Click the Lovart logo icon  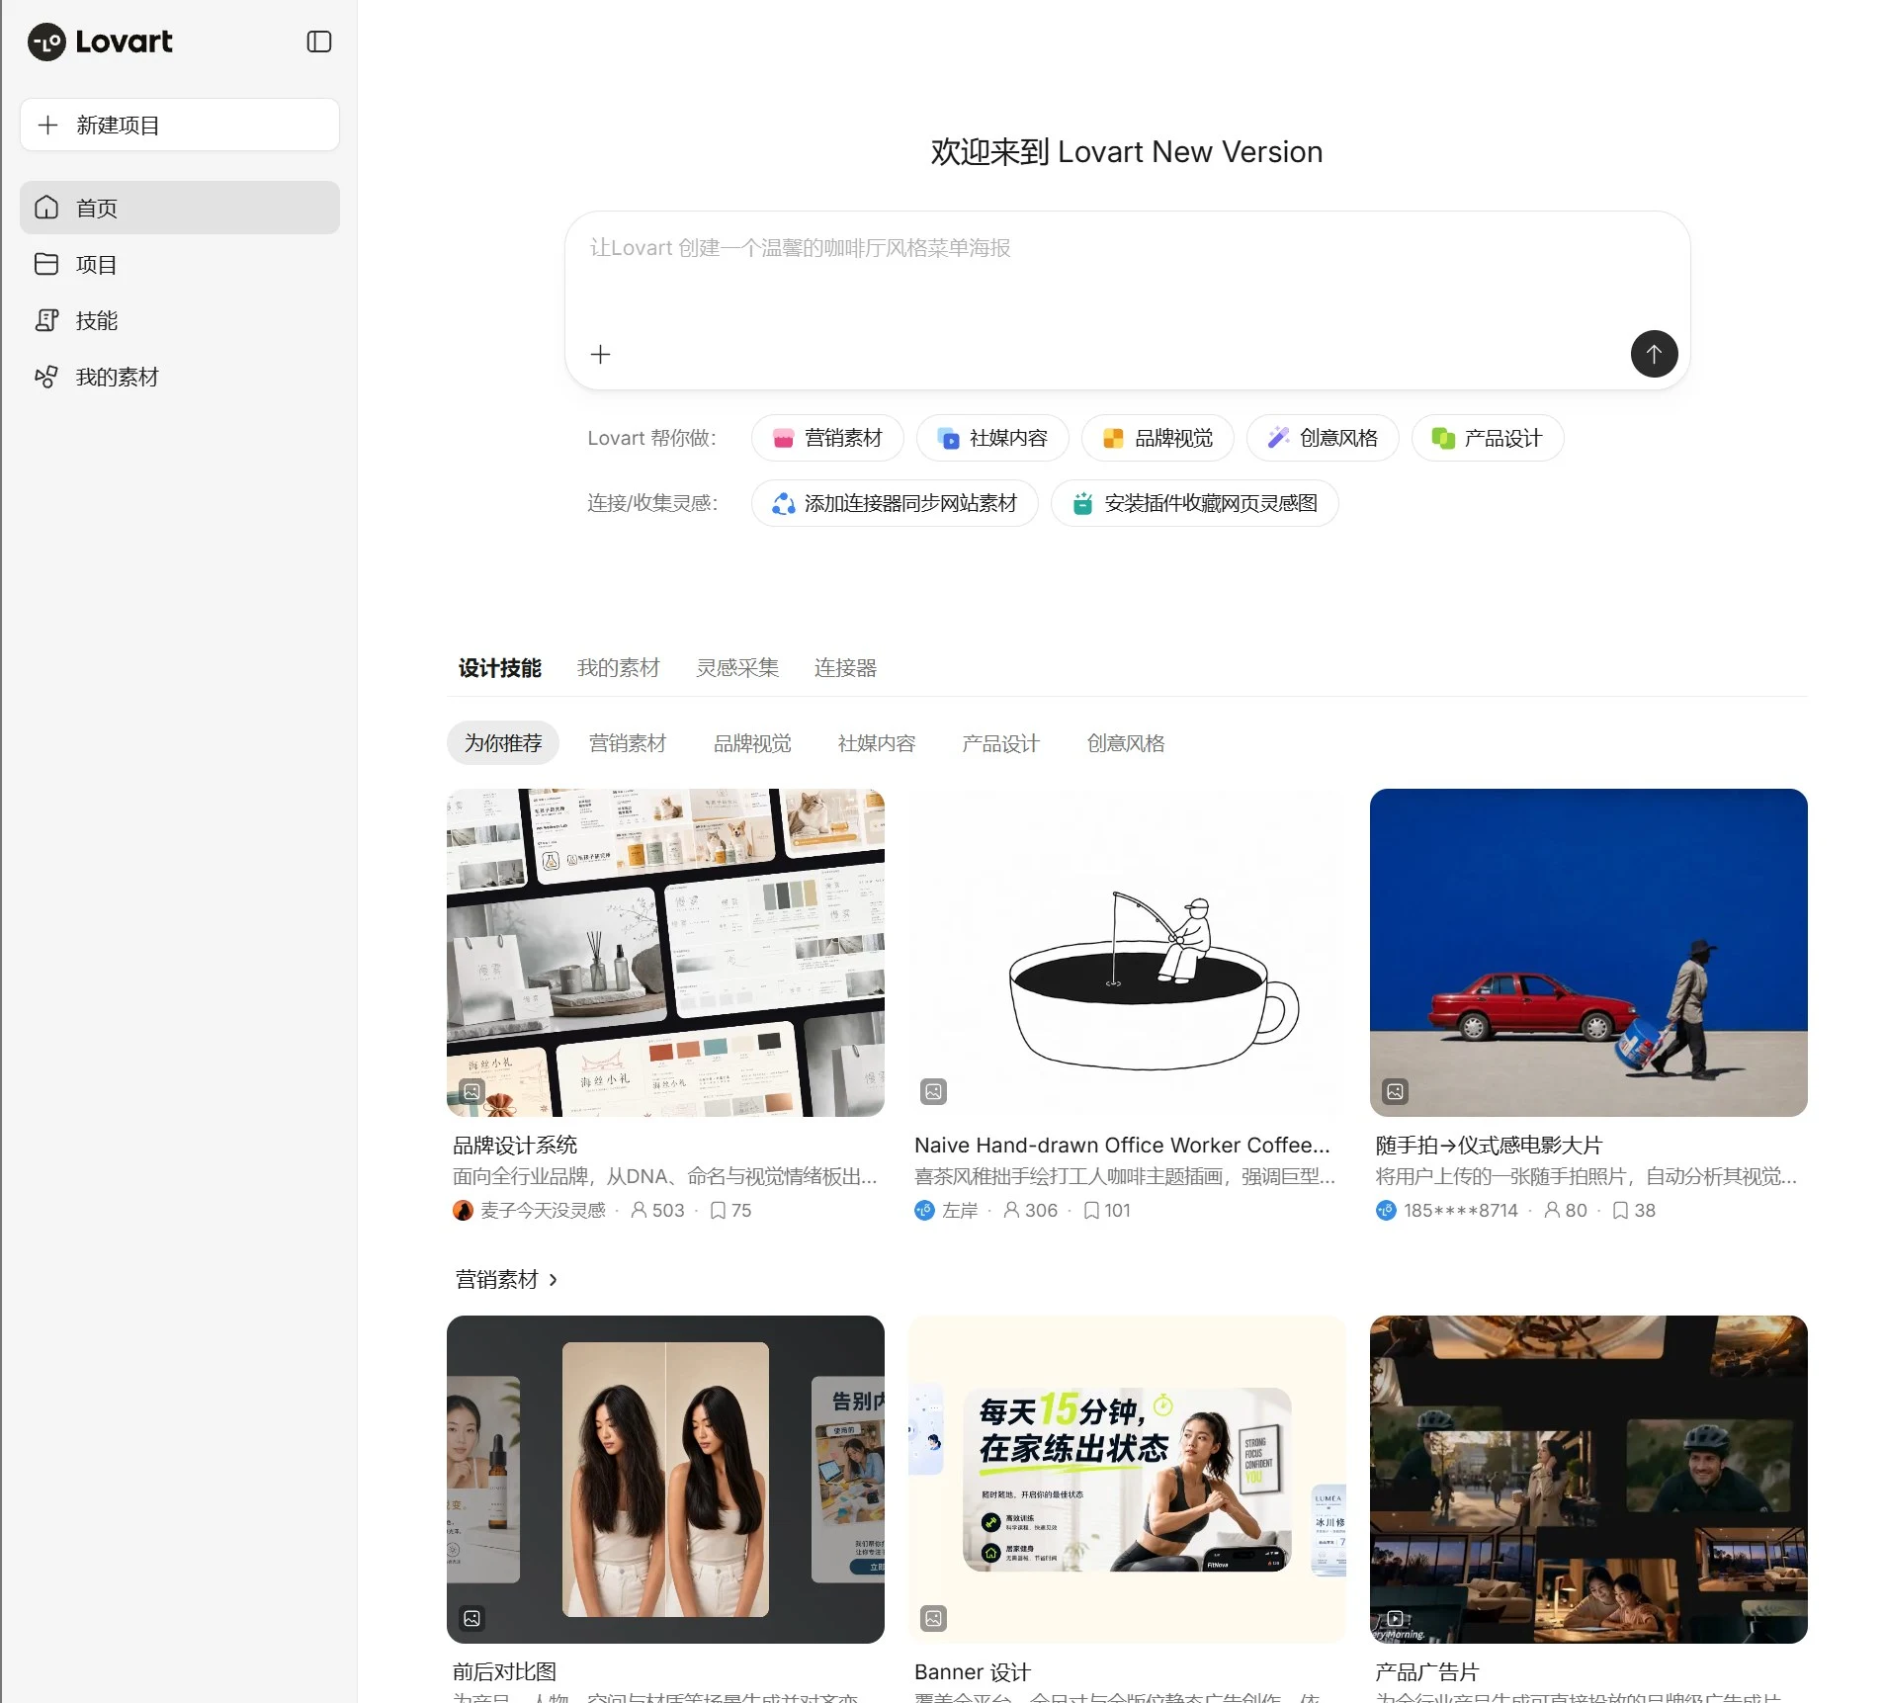pos(46,42)
